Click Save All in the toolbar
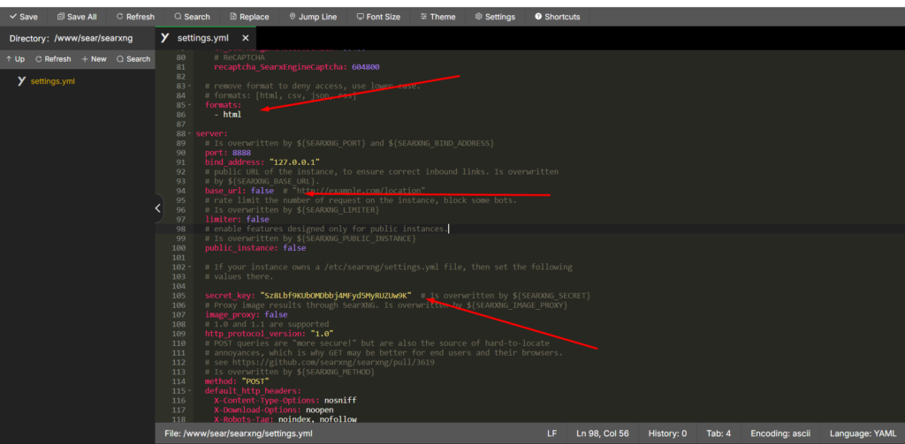The width and height of the screenshot is (905, 444). click(x=77, y=17)
